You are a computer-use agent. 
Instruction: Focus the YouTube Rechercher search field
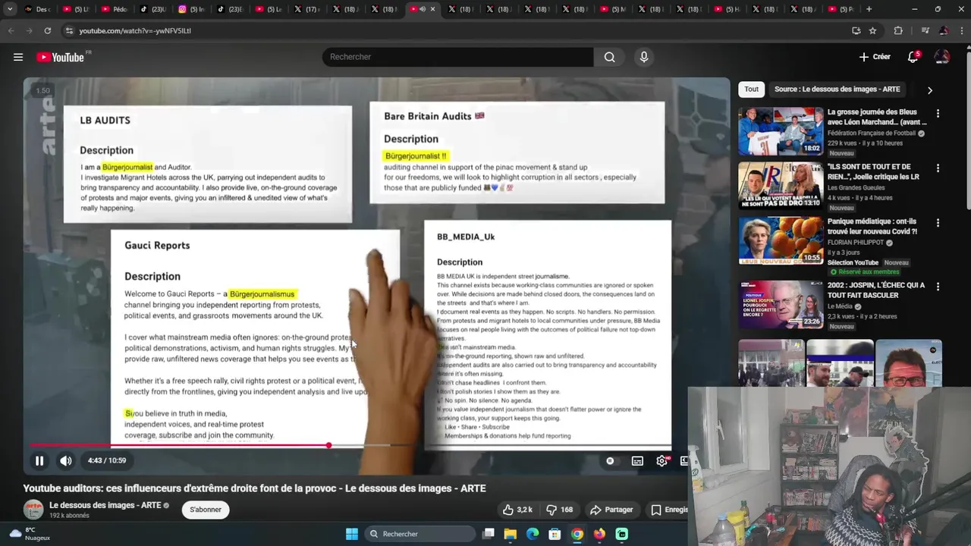459,57
